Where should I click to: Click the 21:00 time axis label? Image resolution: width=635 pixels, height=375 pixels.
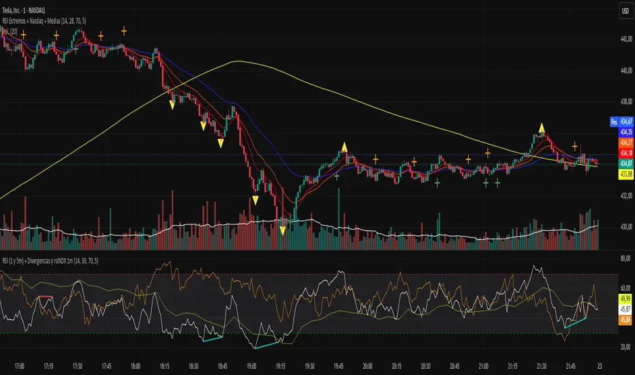(x=484, y=366)
